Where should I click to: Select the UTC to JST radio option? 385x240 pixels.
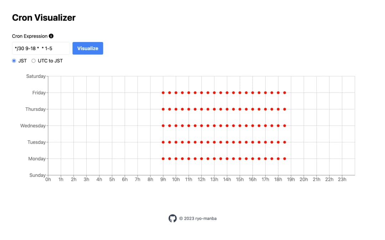click(34, 61)
